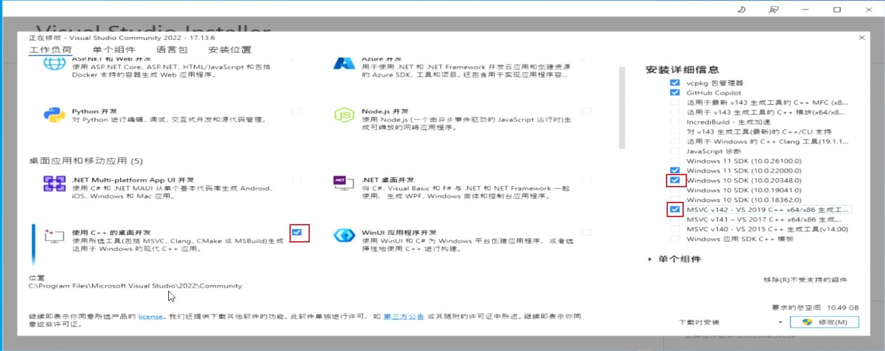Uncheck Windows 10 SDK (10.0.20348.0)
Image resolution: width=885 pixels, height=351 pixels.
674,180
